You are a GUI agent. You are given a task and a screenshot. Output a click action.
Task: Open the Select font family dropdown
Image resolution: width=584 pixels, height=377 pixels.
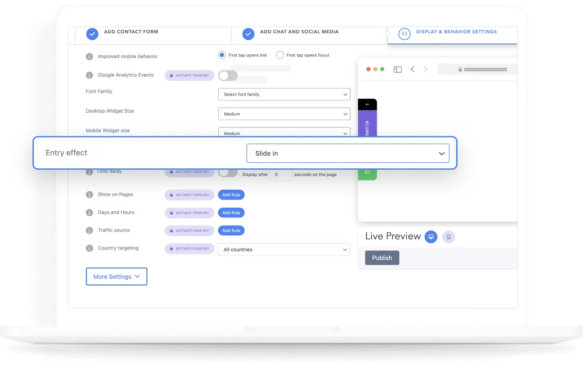(284, 94)
